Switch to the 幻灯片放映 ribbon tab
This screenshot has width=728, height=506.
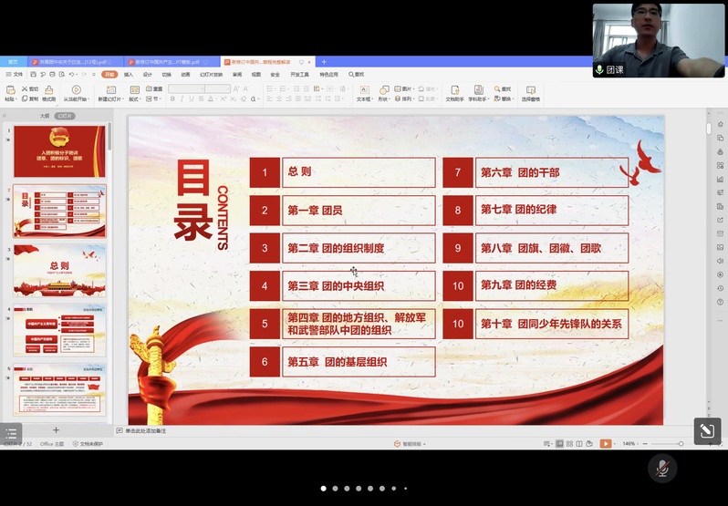tap(211, 74)
